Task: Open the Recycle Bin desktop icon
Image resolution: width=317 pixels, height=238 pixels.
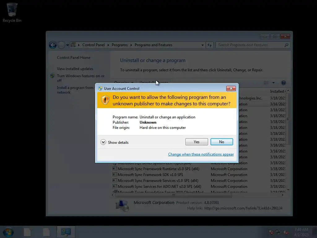Action: (x=12, y=12)
